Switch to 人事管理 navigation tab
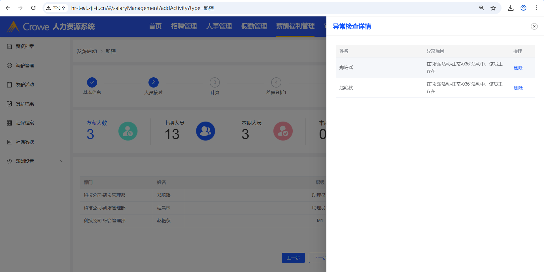 (219, 26)
